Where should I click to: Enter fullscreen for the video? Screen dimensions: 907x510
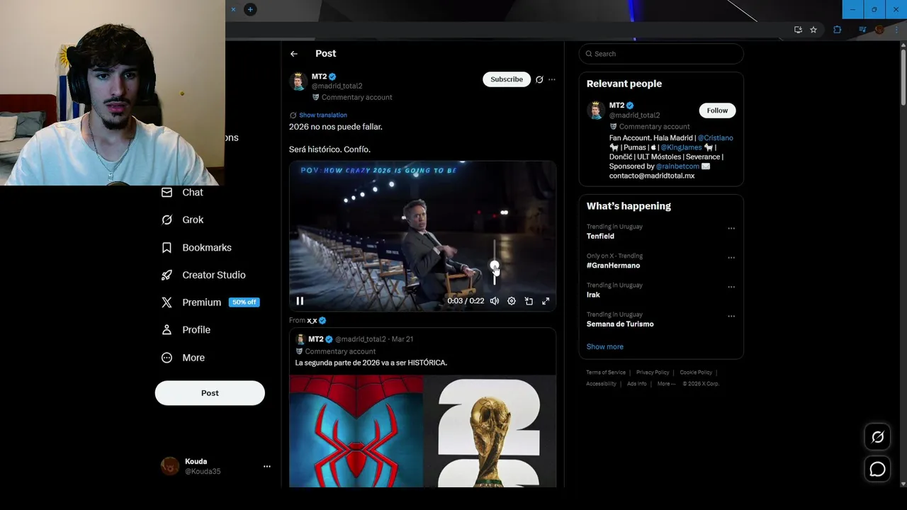[x=546, y=301]
